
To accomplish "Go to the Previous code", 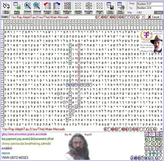I will point(47,6).
